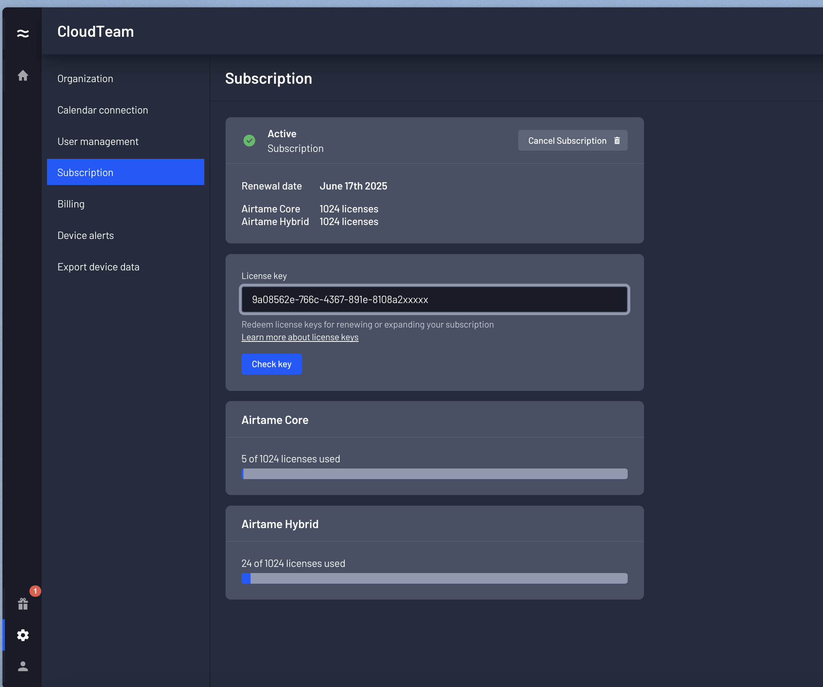Go to User management
This screenshot has width=823, height=687.
tap(98, 142)
